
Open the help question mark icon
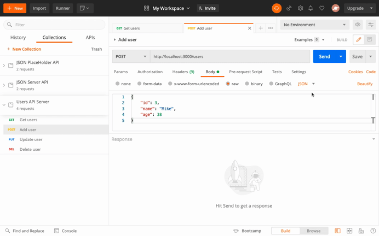click(373, 231)
